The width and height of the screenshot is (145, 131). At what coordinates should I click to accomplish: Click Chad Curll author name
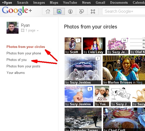117,130
